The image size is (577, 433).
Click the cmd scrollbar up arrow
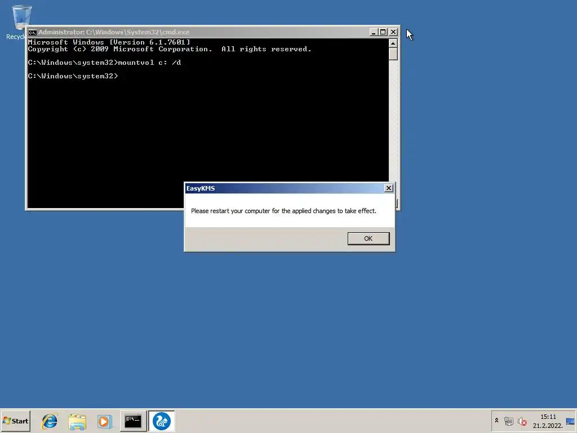pyautogui.click(x=393, y=43)
